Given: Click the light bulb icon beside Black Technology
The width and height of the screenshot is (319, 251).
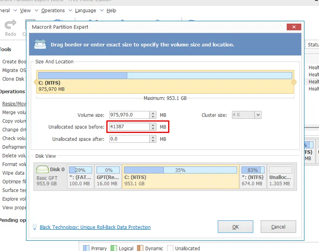Looking at the screenshot, I should tap(34, 227).
